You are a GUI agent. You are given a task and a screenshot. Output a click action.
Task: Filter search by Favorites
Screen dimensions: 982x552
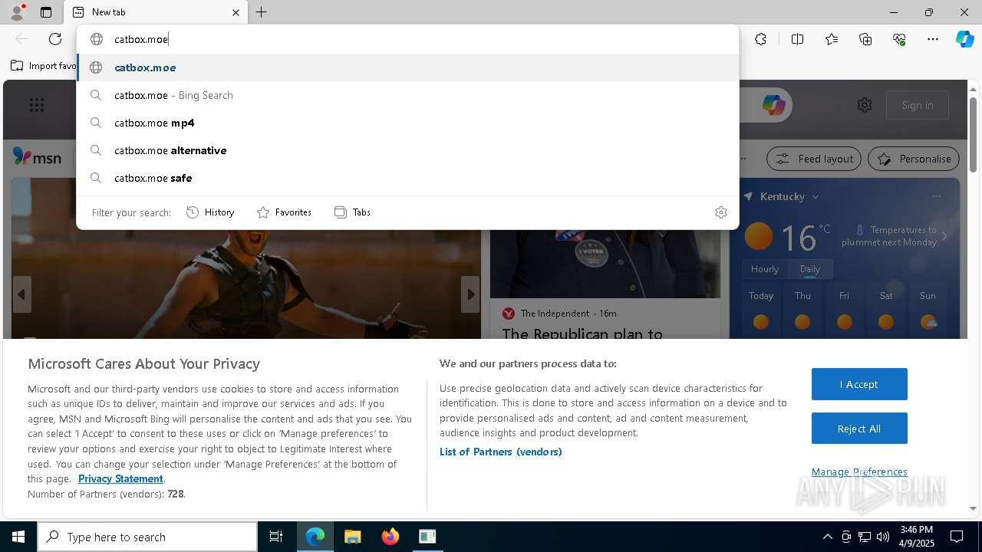point(284,212)
